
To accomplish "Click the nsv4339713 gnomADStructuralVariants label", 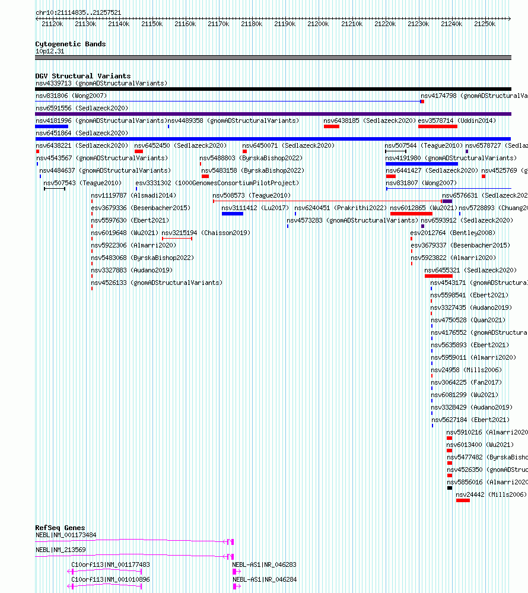I will tap(101, 83).
